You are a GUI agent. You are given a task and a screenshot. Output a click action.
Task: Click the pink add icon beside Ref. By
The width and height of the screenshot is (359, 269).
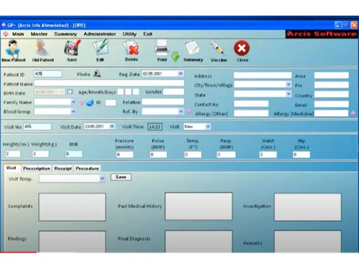point(189,111)
